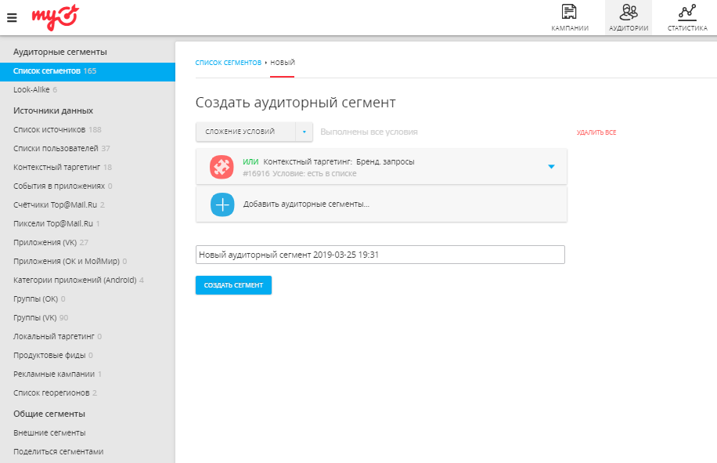This screenshot has height=463, width=717.
Task: Click the myTarget logo
Action: pos(56,16)
